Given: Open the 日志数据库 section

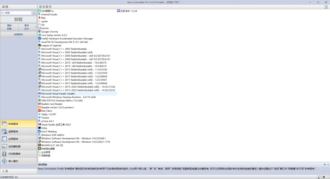Looking at the screenshot, I should pos(19,154).
